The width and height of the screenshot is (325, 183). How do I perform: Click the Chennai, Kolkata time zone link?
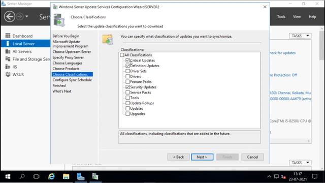pyautogui.click(x=290, y=93)
